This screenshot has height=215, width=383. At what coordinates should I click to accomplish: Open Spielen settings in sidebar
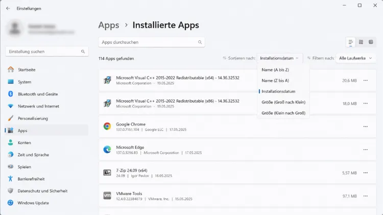[x=46, y=167]
